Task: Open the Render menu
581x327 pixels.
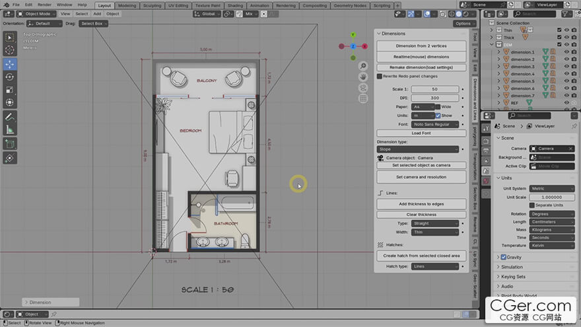Action: pyautogui.click(x=44, y=5)
